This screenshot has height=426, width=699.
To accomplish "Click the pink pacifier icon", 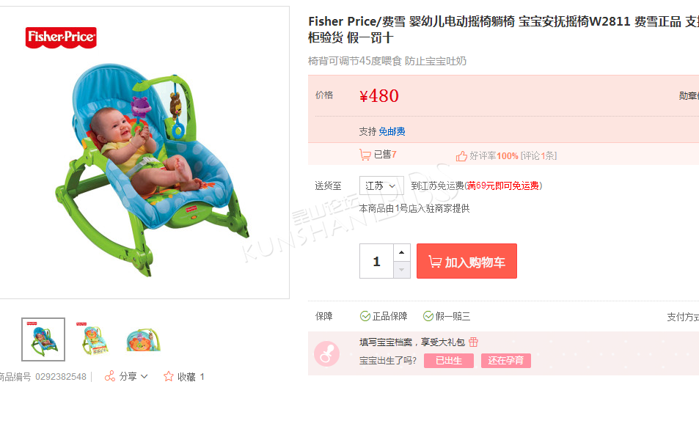I will point(327,354).
